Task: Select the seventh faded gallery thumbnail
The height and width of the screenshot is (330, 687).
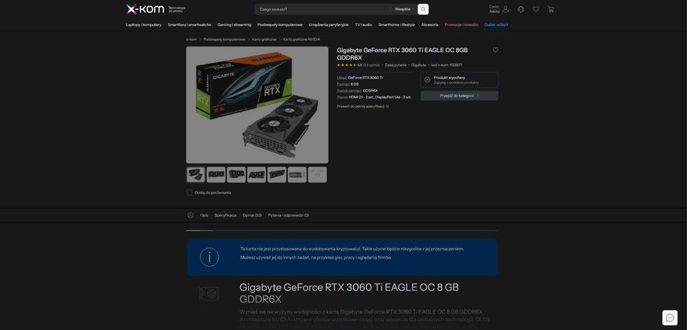Action: click(x=317, y=175)
